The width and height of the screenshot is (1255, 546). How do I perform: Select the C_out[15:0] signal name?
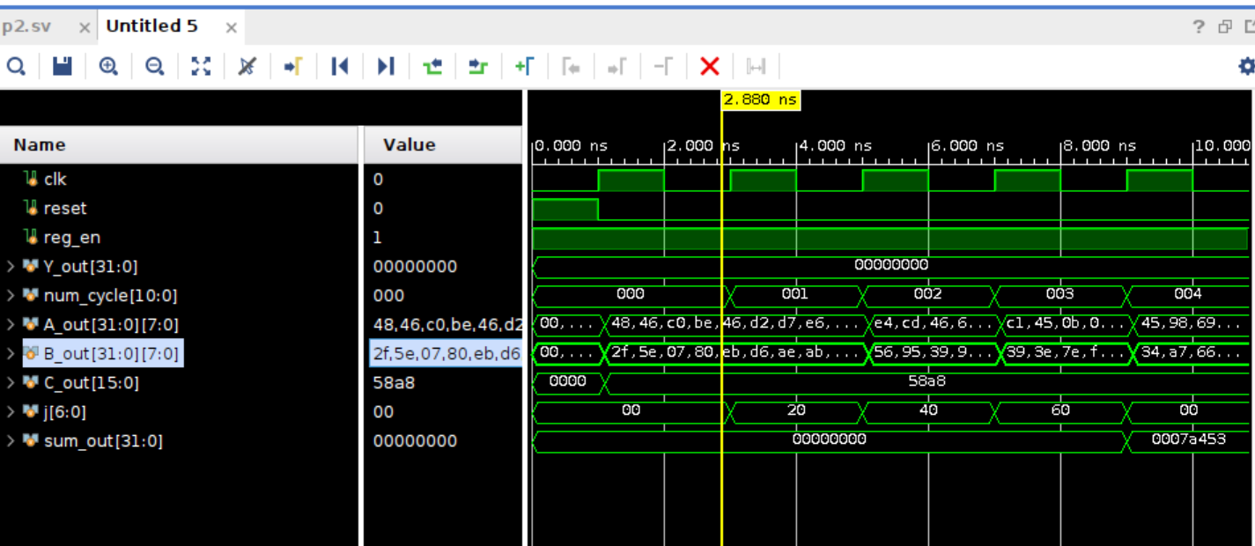[x=92, y=382]
